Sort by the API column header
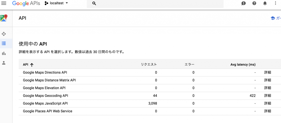 point(26,65)
